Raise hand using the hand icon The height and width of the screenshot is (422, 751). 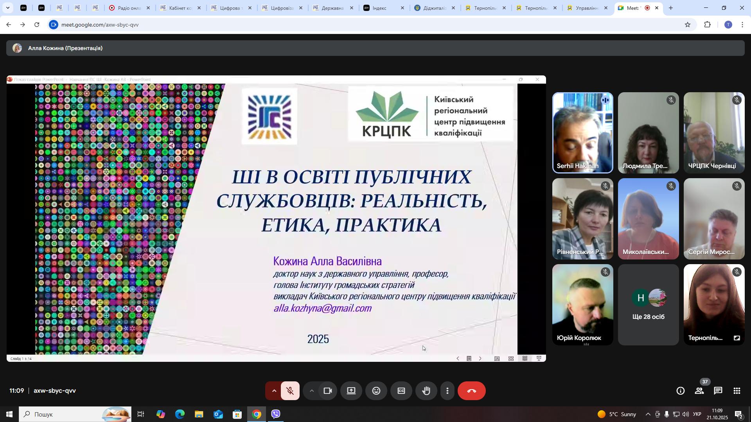(426, 391)
